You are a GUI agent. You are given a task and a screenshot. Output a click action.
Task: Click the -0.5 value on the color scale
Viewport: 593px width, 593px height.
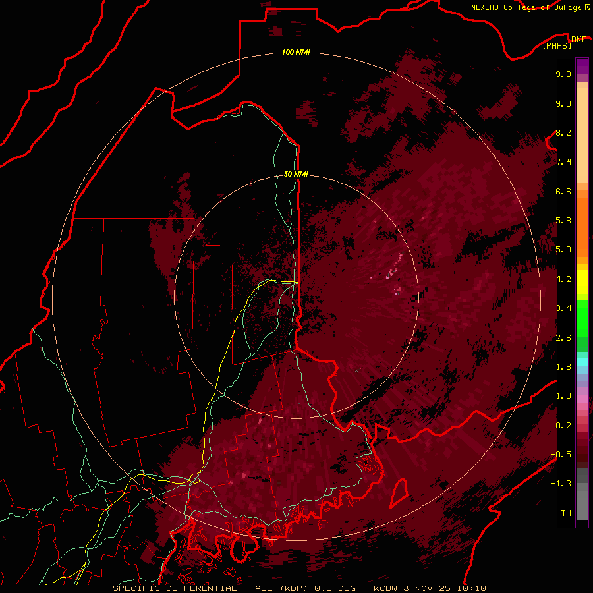point(561,455)
